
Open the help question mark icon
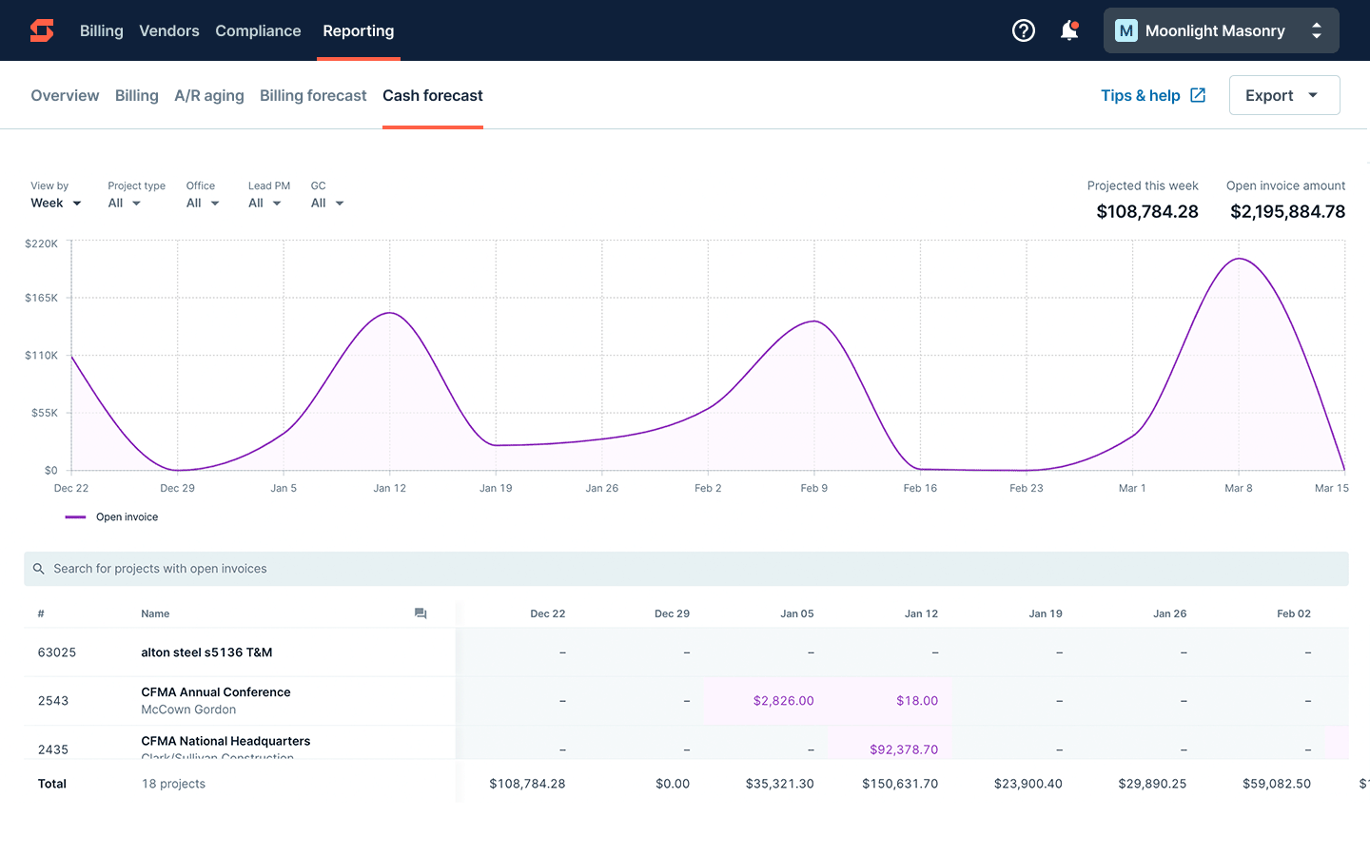[x=1024, y=30]
